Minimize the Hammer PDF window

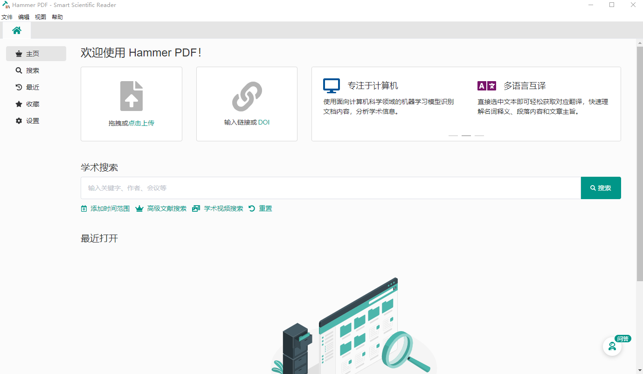[x=591, y=5]
